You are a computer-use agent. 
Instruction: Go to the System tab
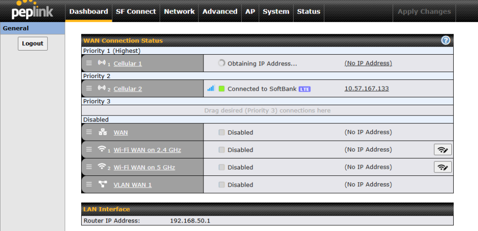click(276, 12)
